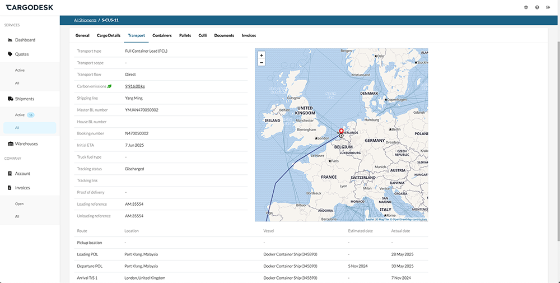
Task: Click the green leaf carbon emissions icon
Action: 109,86
